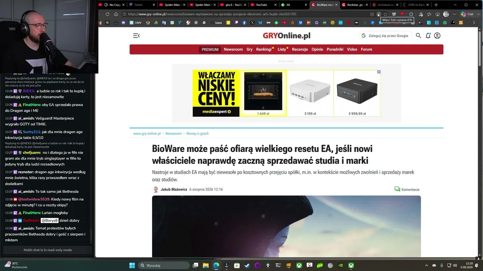Enable reading mode in the address bar
The width and height of the screenshot is (483, 271).
point(379,14)
